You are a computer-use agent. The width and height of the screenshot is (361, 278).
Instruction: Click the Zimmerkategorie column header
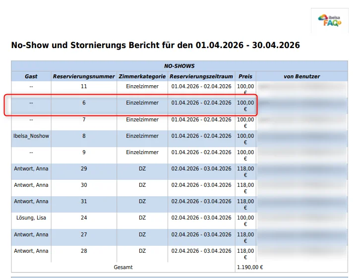[142, 76]
